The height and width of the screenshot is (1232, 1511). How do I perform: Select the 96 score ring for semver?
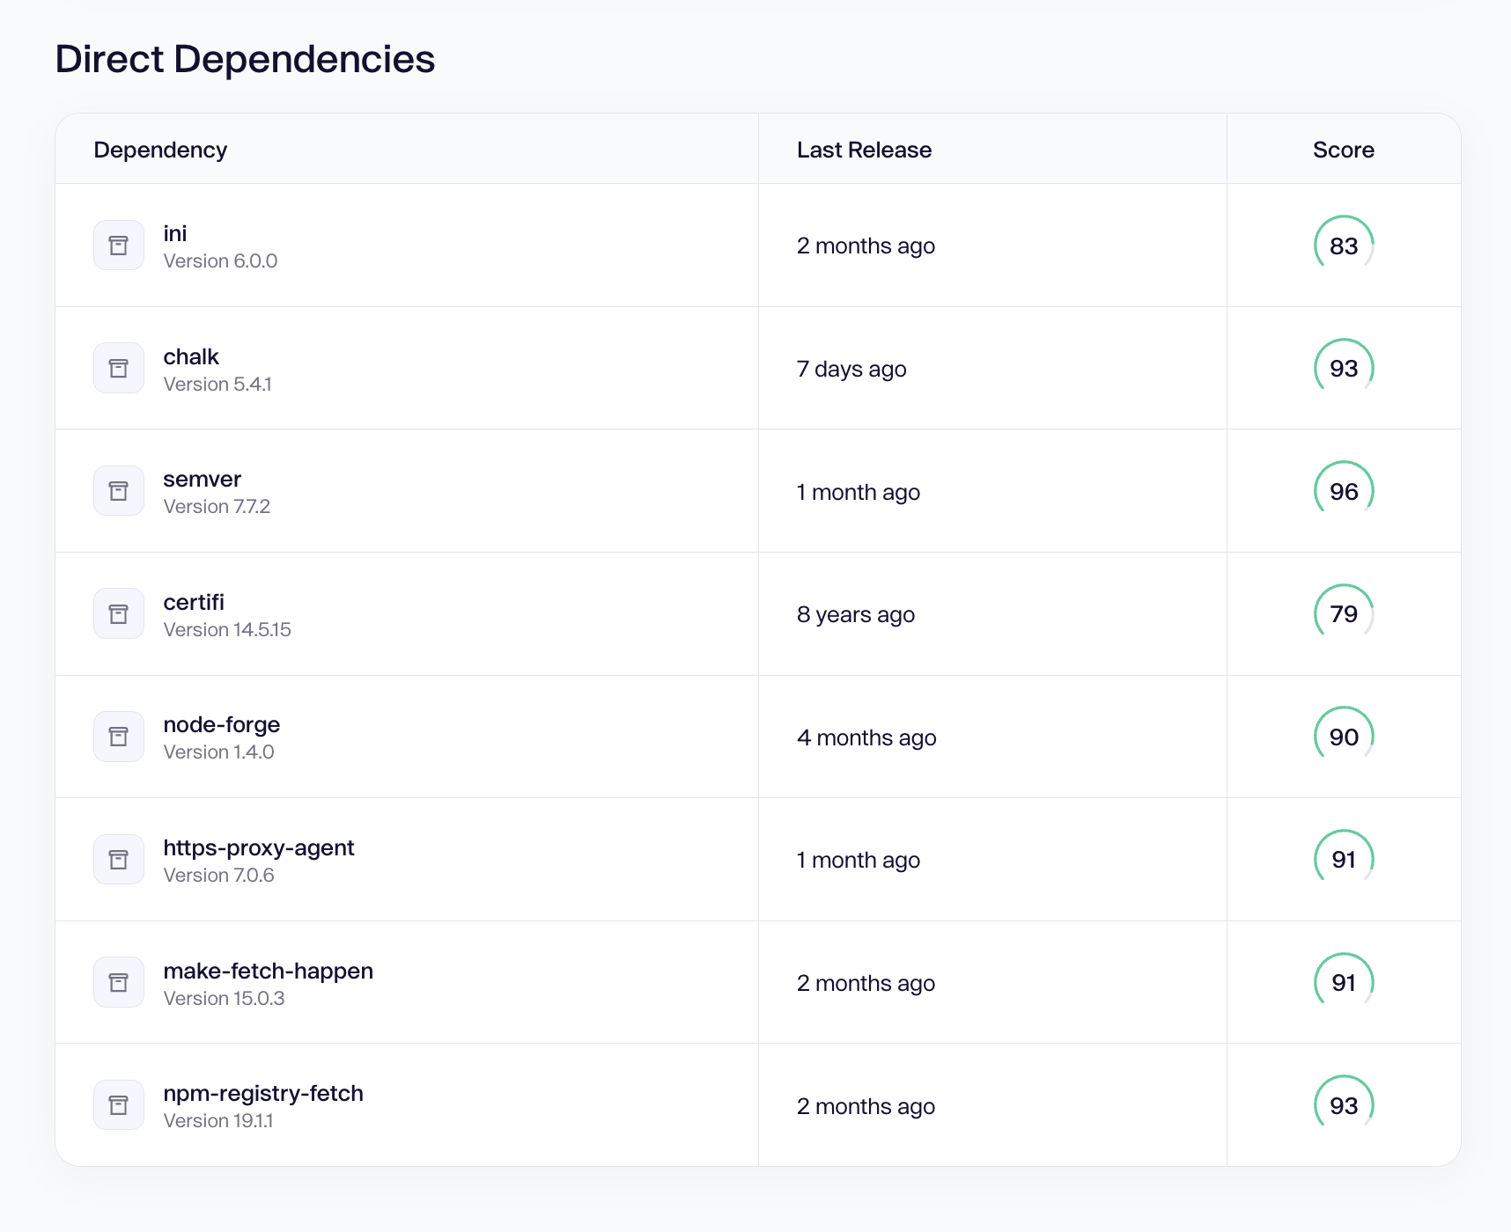click(x=1344, y=491)
